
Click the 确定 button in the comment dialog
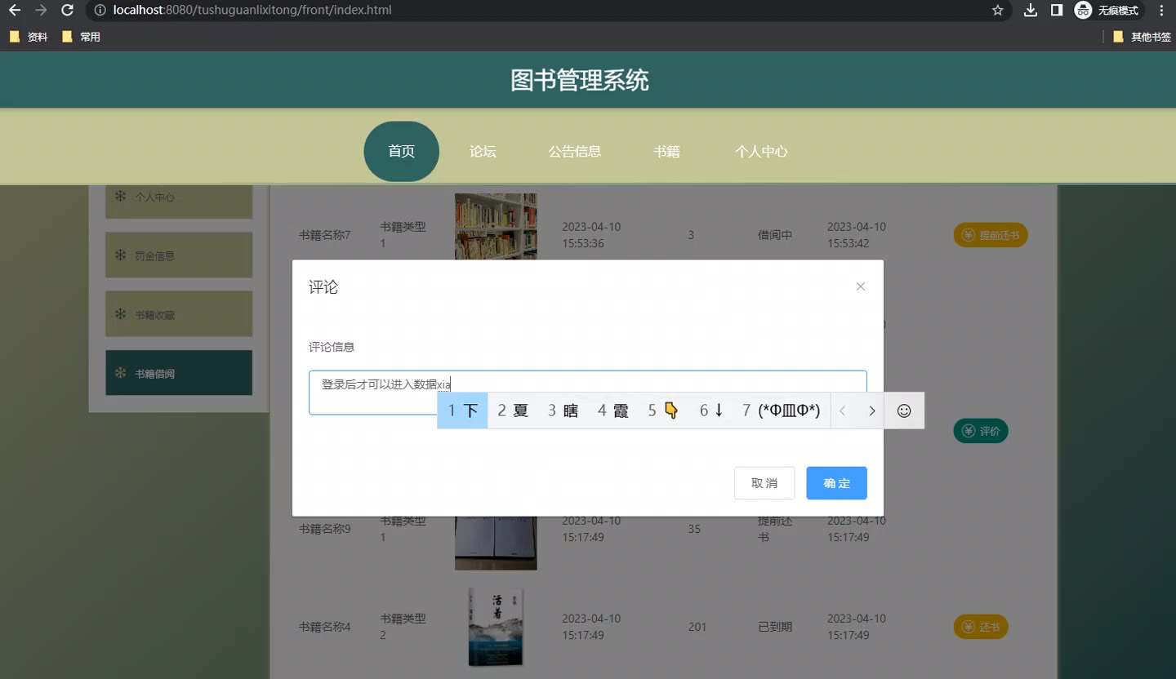[x=836, y=483]
